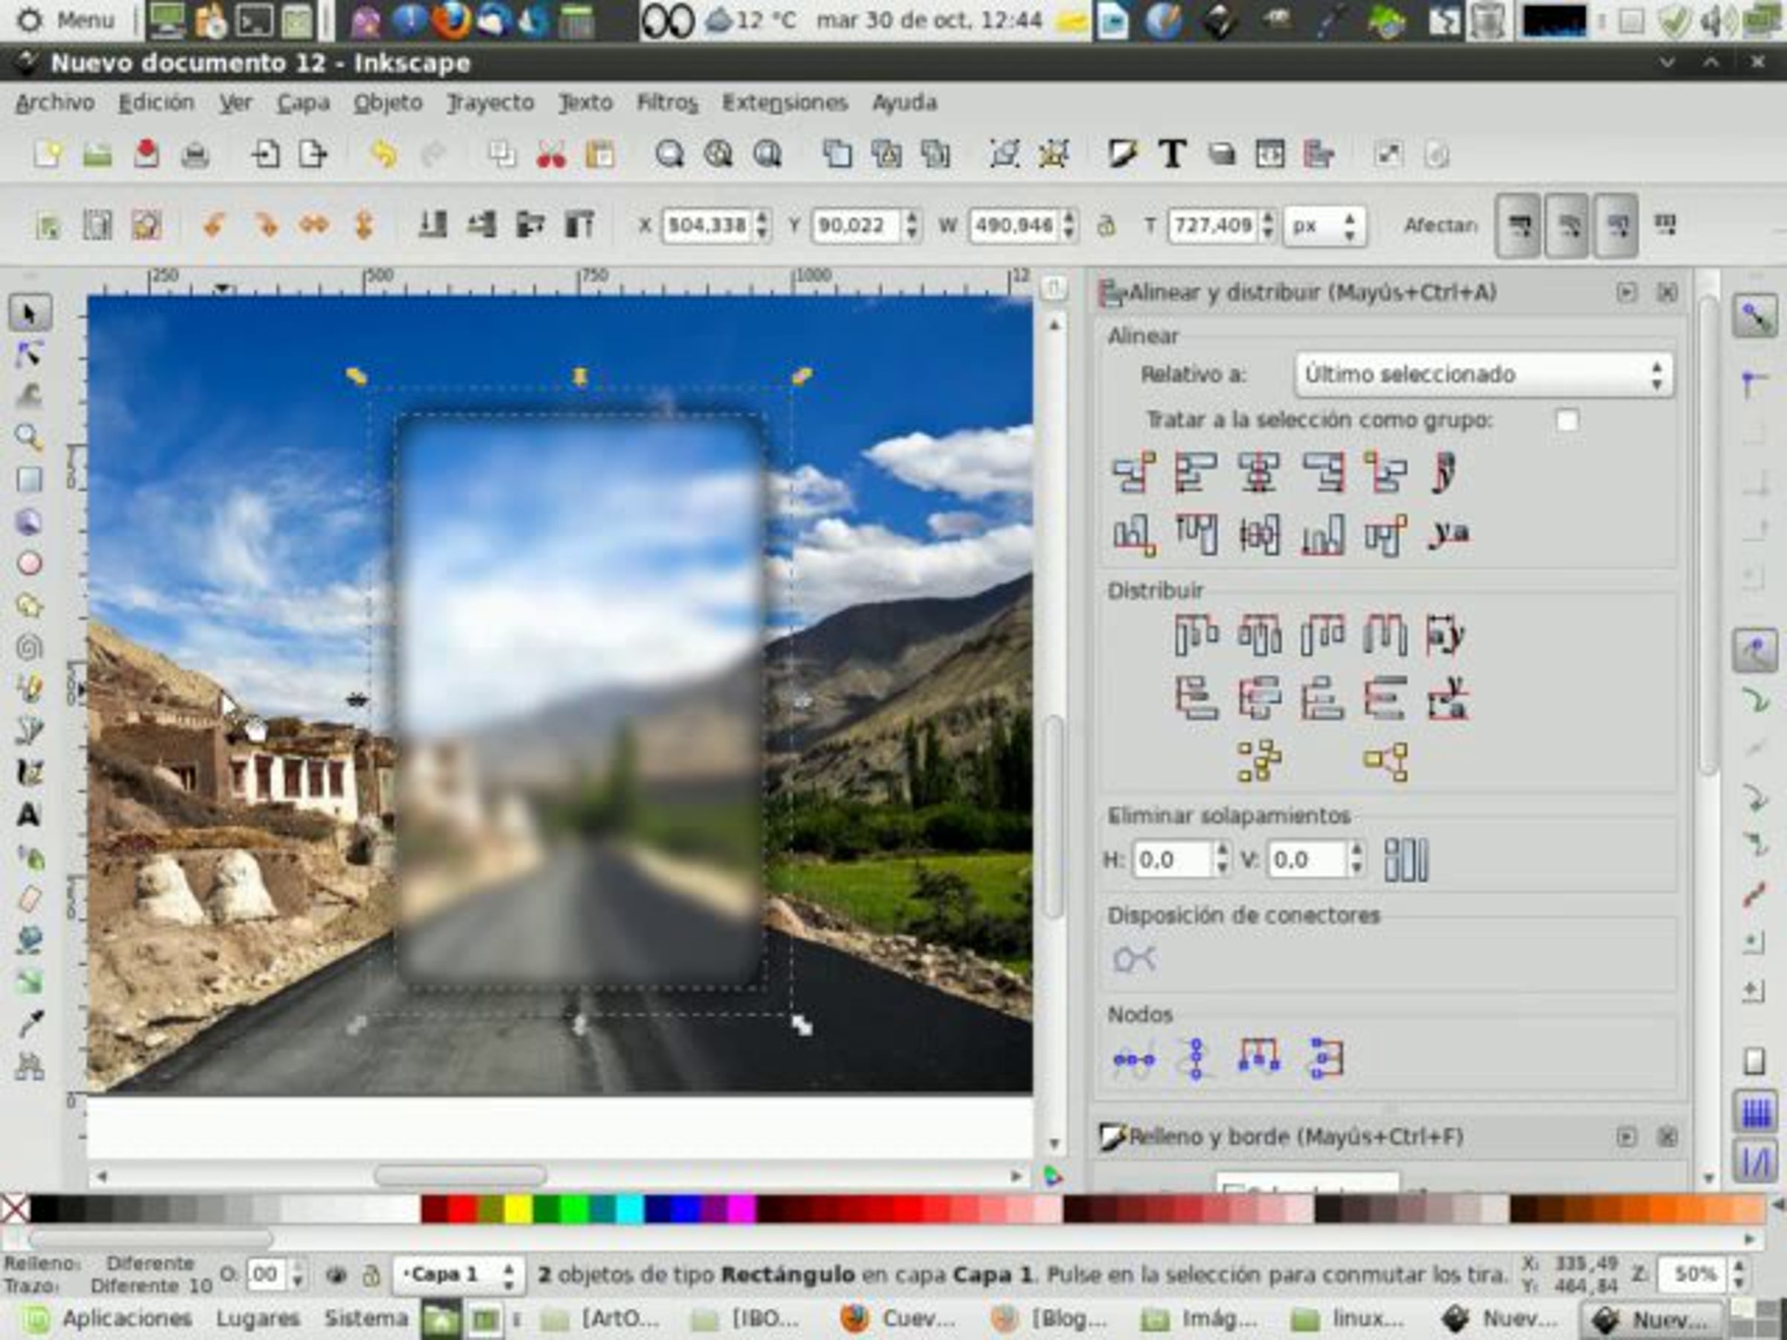Select the Rectangle tool
Viewport: 1787px width, 1340px height.
[x=29, y=479]
